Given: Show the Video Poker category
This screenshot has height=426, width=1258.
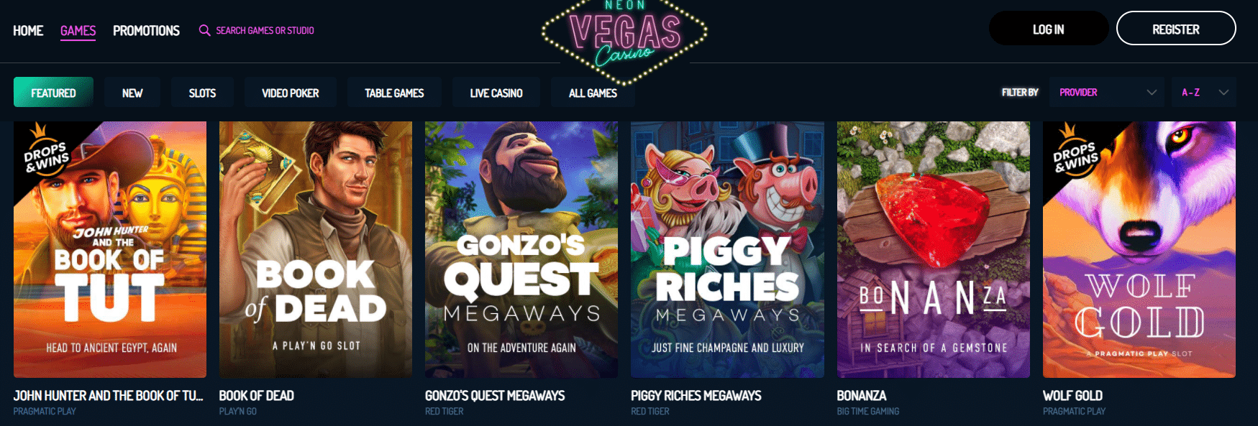Looking at the screenshot, I should [290, 93].
